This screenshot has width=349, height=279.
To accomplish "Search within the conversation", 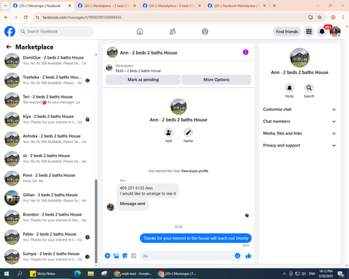I will pyautogui.click(x=309, y=88).
